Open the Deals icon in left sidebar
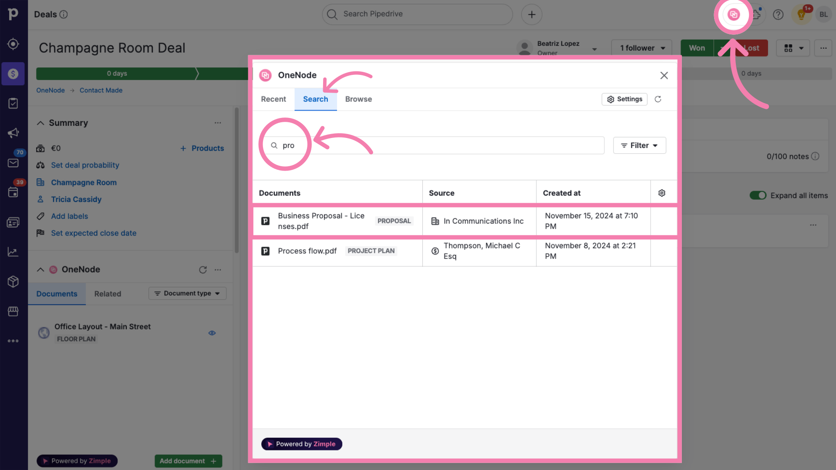 13,74
